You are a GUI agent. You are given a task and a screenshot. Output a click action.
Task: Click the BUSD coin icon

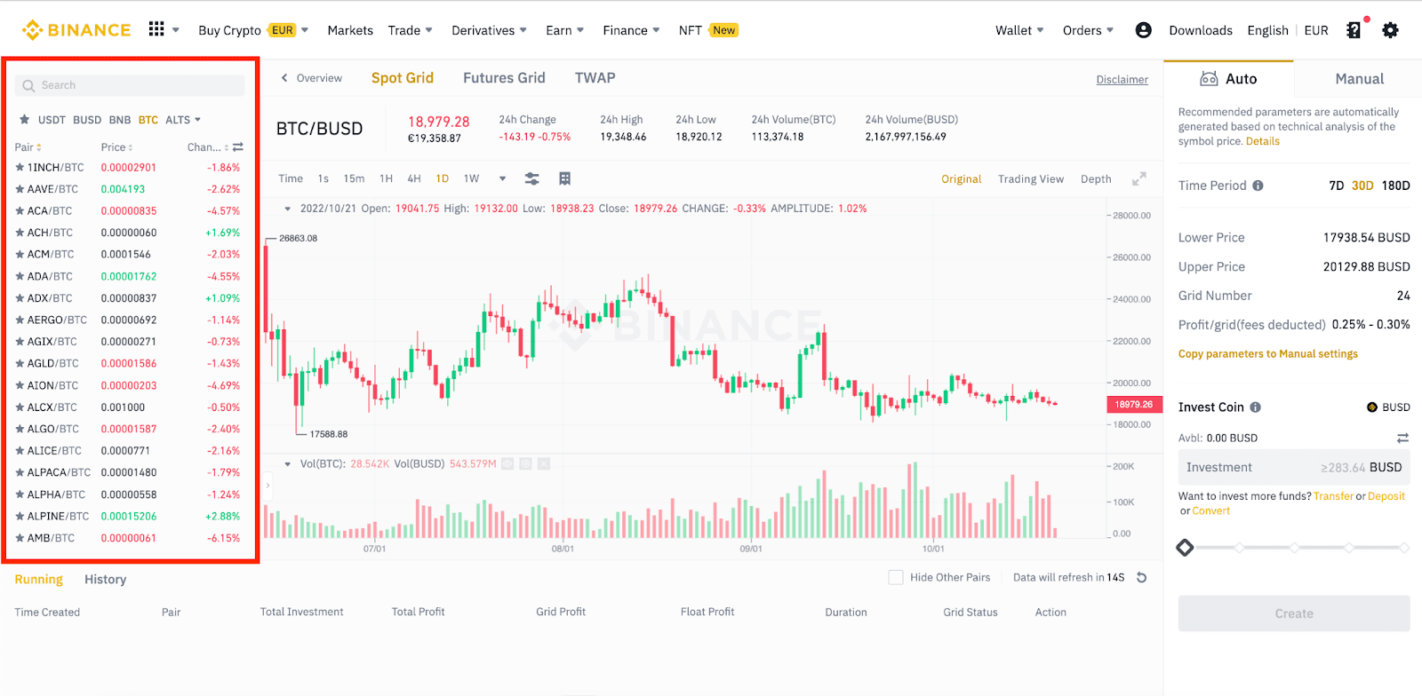1372,407
